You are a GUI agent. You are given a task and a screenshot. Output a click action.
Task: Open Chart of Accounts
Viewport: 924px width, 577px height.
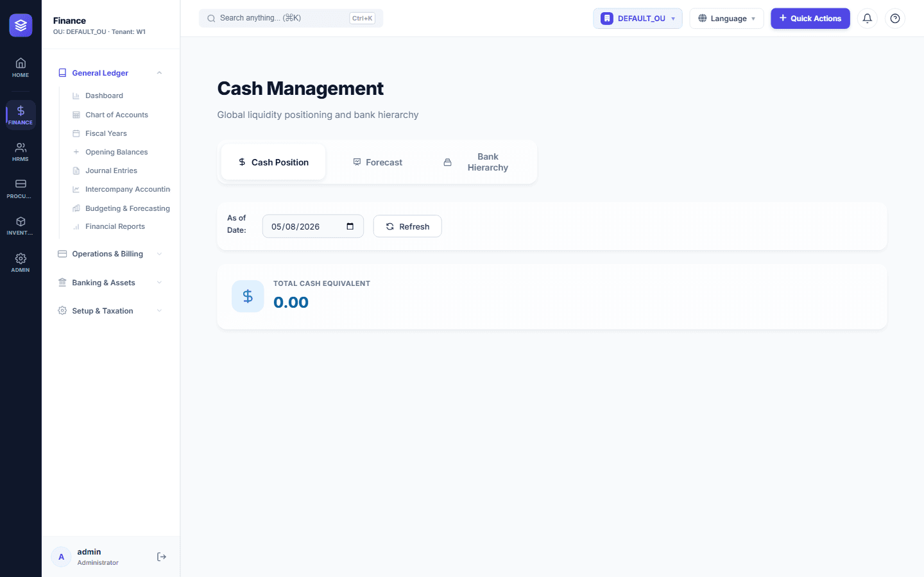[117, 115]
